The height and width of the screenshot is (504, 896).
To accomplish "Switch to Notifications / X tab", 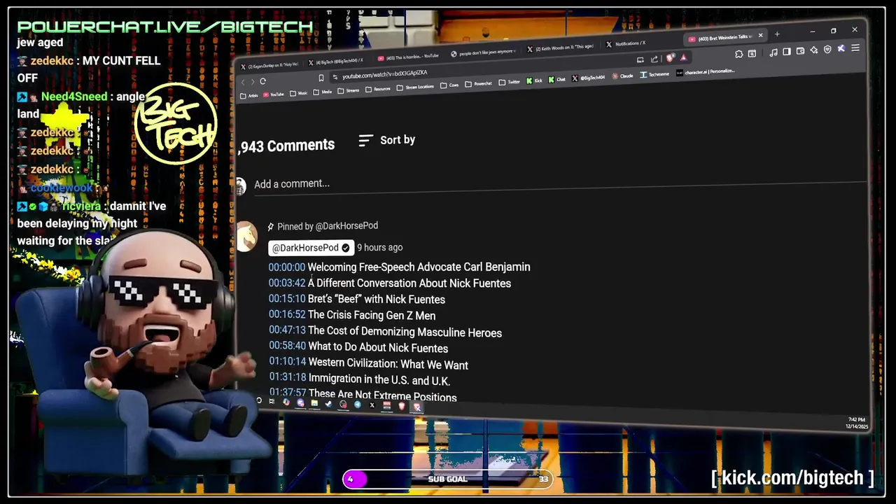I will (x=625, y=43).
